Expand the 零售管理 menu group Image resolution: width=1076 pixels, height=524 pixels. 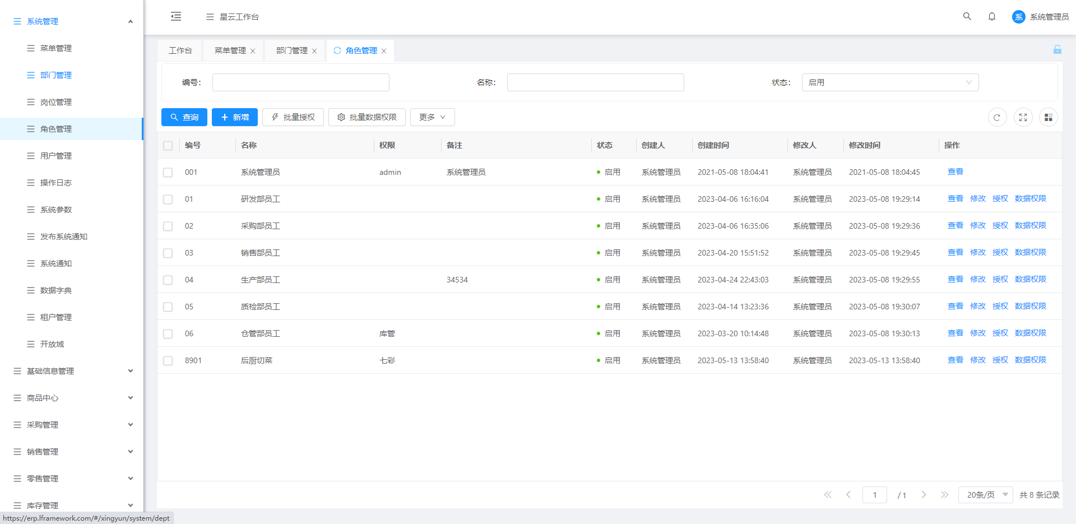[72, 479]
